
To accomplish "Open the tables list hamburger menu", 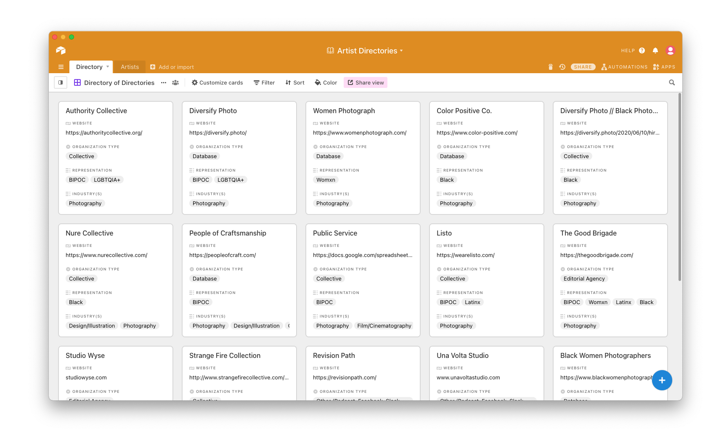I will pyautogui.click(x=61, y=67).
